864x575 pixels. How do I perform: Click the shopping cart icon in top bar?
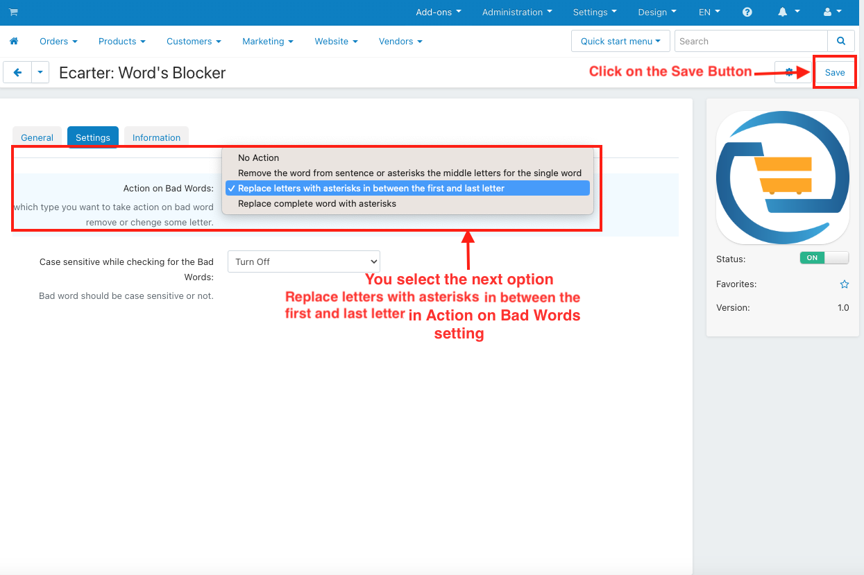pyautogui.click(x=14, y=12)
